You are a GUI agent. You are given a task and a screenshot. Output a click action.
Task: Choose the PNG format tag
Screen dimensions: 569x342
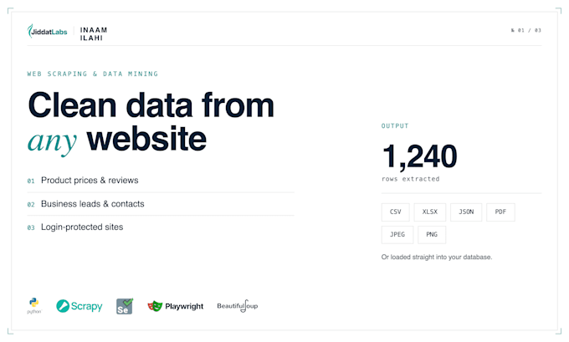[x=432, y=235]
